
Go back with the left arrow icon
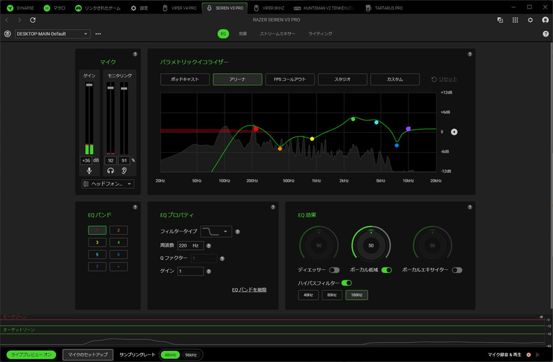pos(7,20)
